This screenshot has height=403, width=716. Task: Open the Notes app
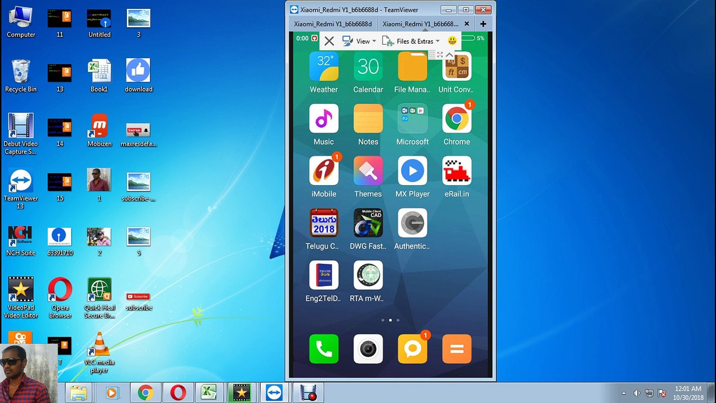click(x=368, y=119)
